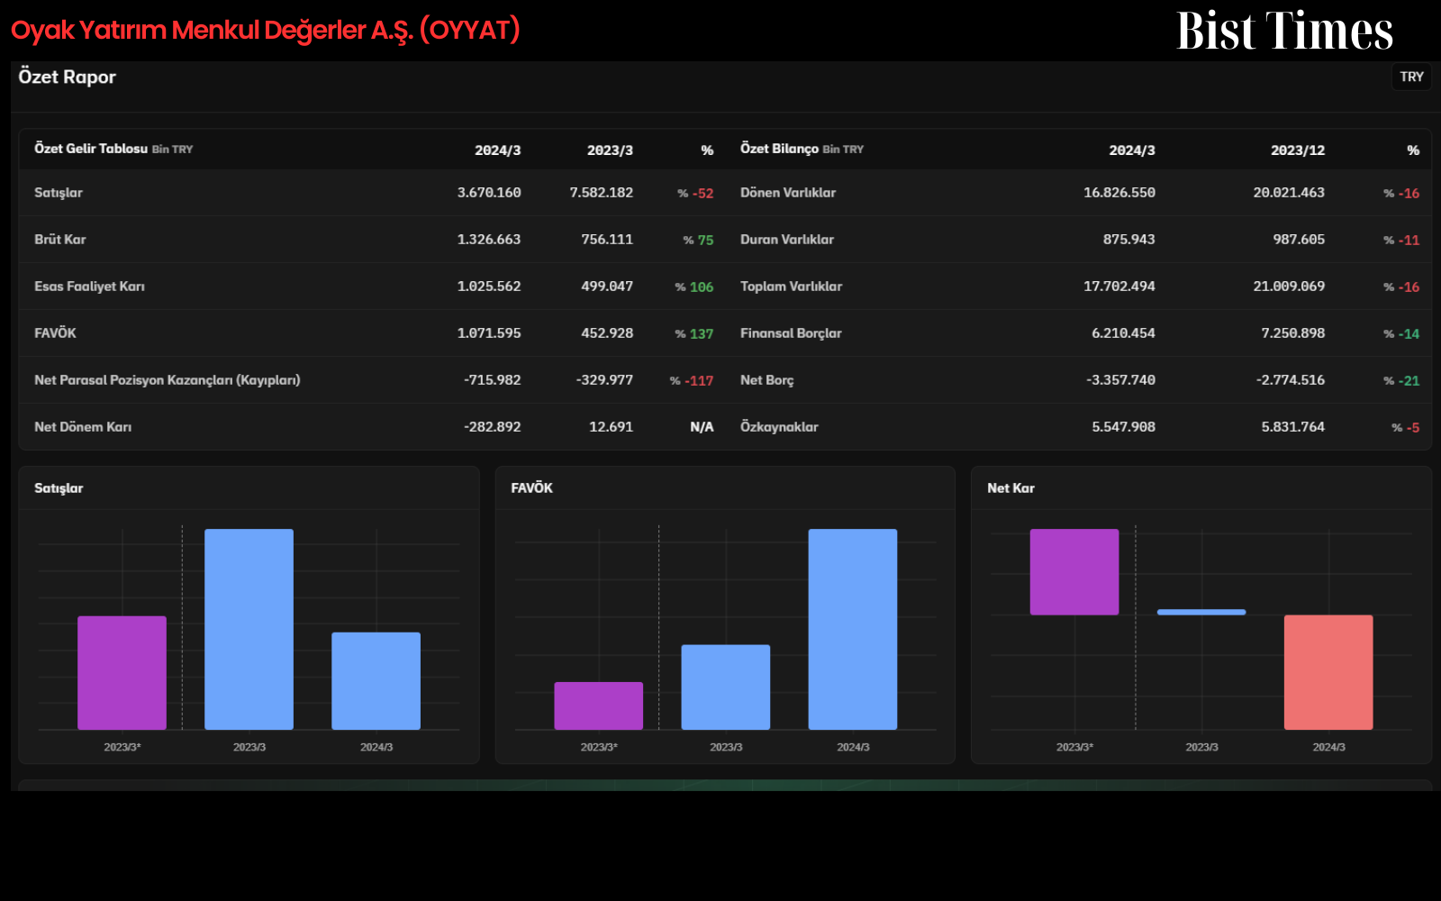Click the Esas Faaliyet Karı % 106 change
This screenshot has width=1441, height=901.
tap(694, 287)
